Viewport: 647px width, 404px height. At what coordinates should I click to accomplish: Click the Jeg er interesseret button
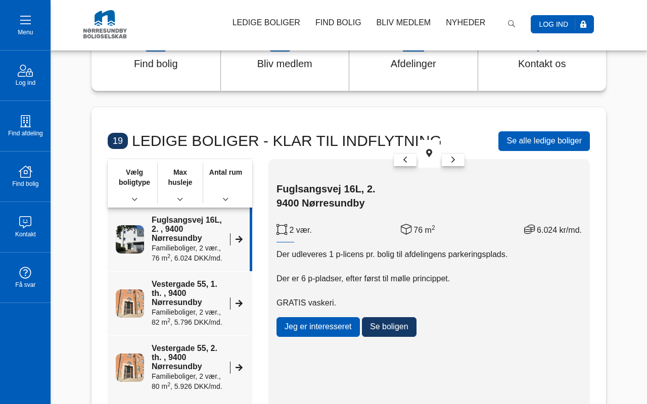318,327
